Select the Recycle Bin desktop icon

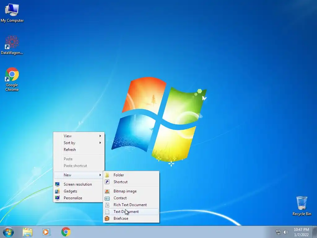(302, 206)
